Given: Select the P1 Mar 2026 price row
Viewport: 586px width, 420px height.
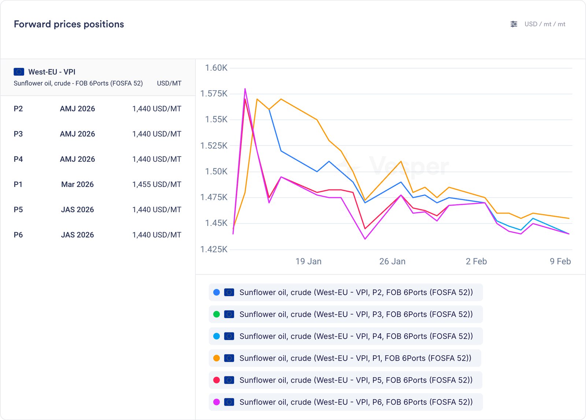Looking at the screenshot, I should [x=97, y=184].
